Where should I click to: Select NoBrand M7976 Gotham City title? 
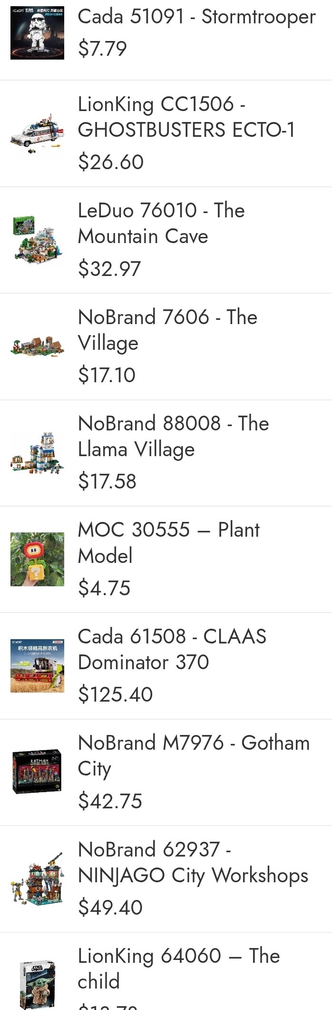(x=194, y=755)
